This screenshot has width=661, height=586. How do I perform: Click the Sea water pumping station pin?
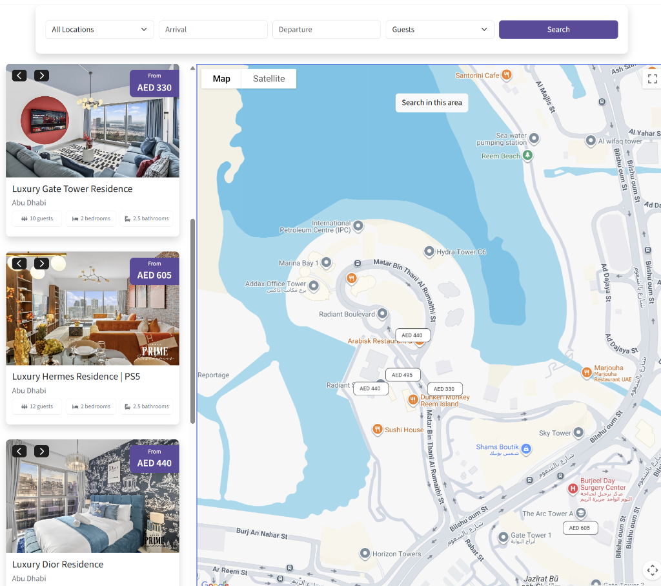(x=534, y=138)
